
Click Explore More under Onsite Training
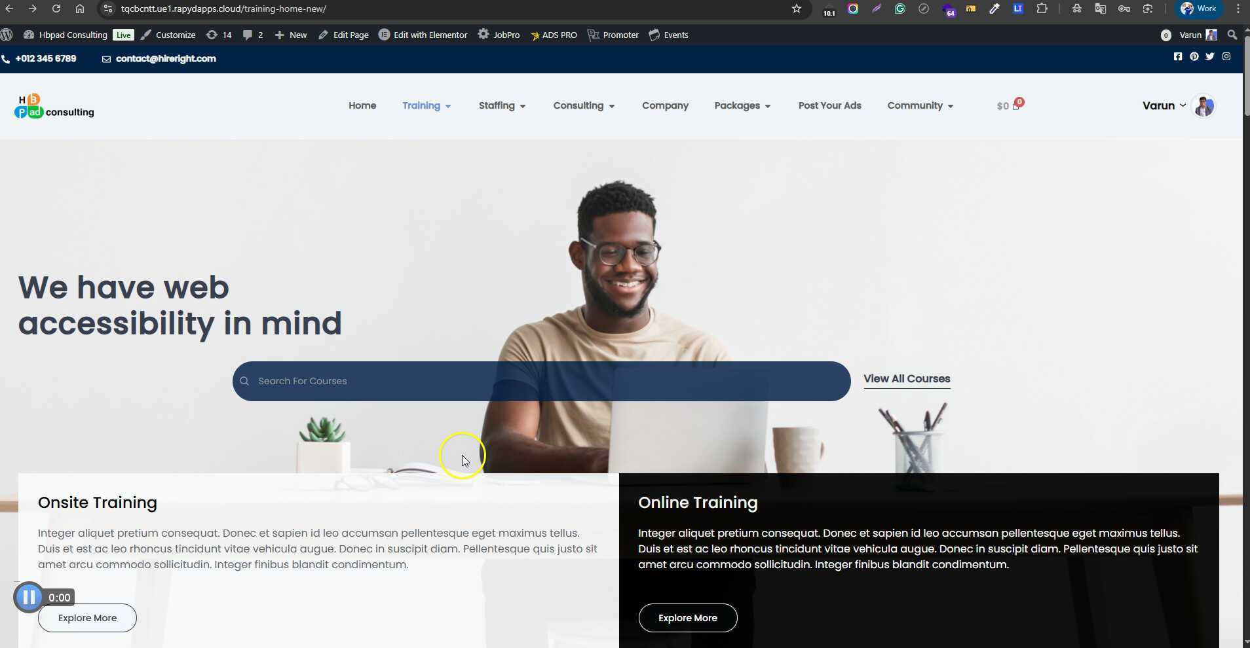(x=87, y=618)
